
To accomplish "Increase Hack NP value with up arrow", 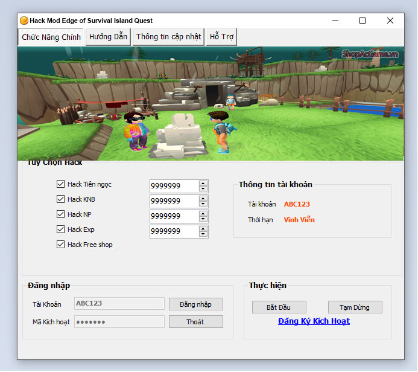I will click(203, 214).
